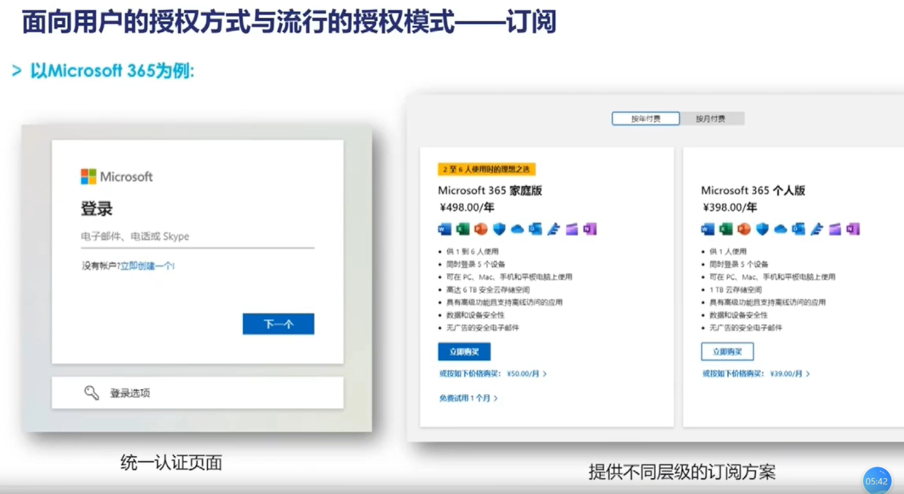Open the 登录选项 sign-in options

pos(198,393)
